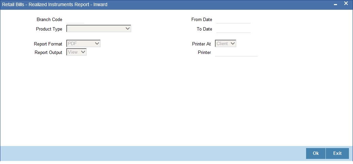This screenshot has height=164, width=353.
Task: Click the To Date input field
Action: pos(233,29)
